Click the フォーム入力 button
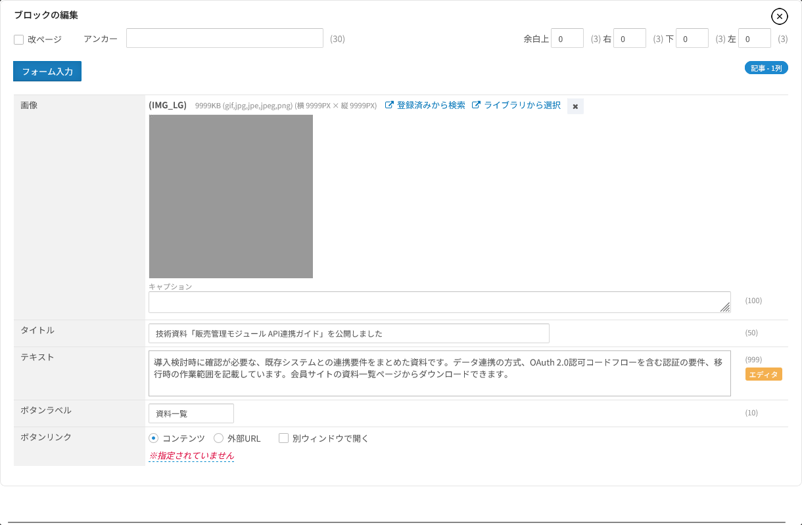This screenshot has width=802, height=525. [x=47, y=72]
